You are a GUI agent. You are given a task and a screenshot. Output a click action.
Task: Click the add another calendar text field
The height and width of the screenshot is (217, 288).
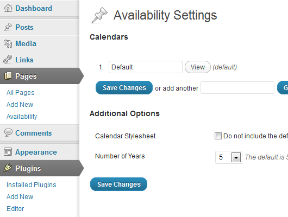237,88
